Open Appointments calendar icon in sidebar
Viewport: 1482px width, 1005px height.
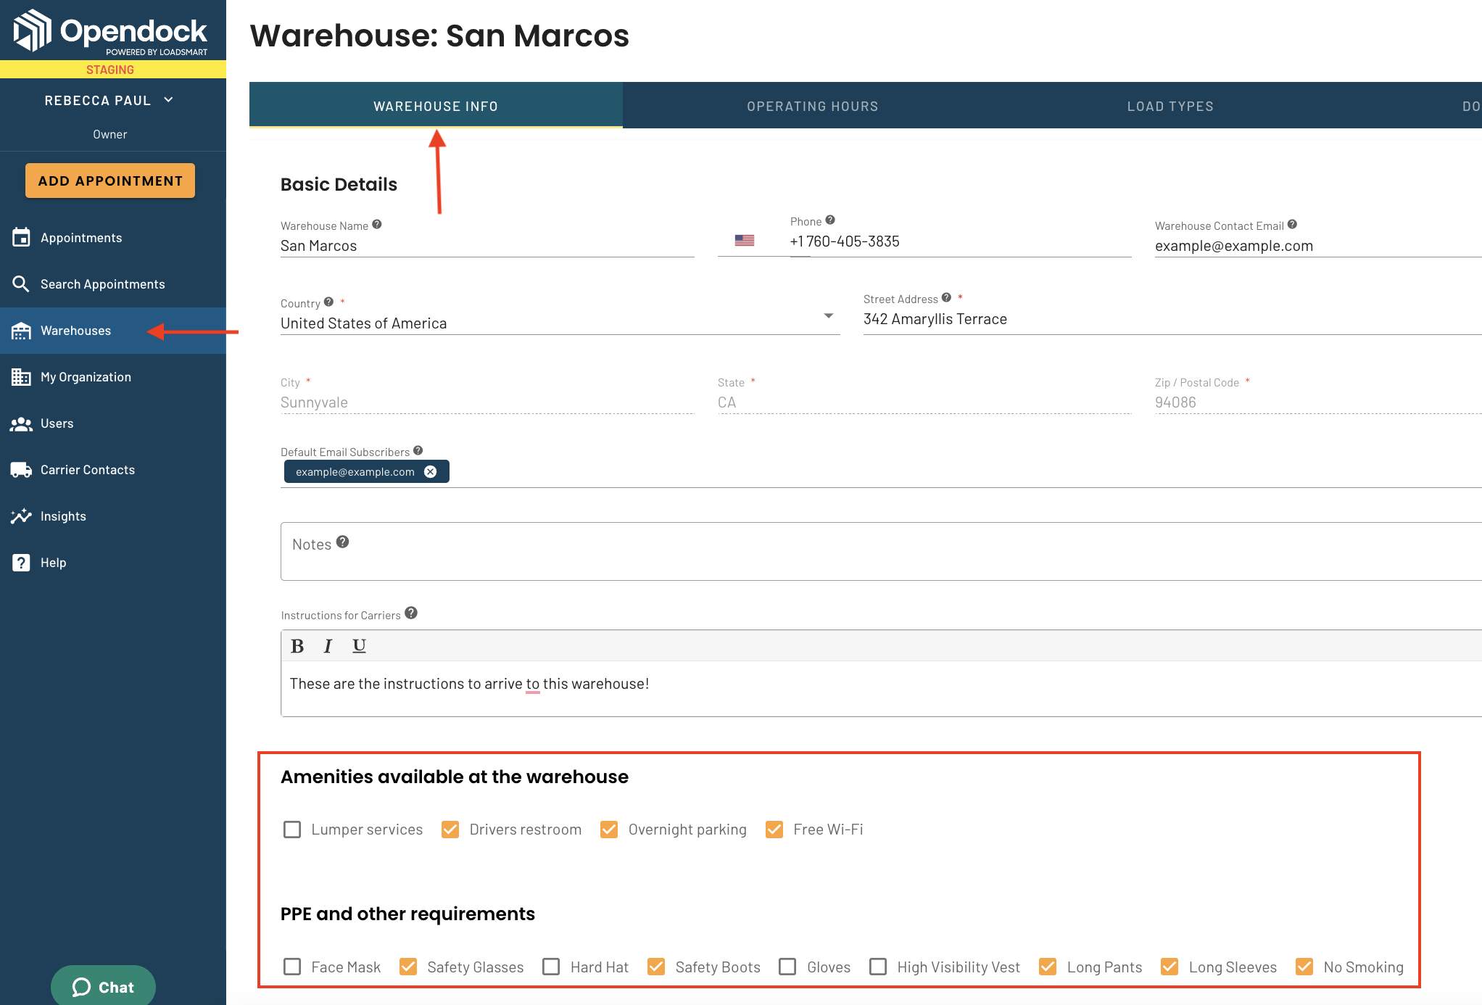pos(21,238)
